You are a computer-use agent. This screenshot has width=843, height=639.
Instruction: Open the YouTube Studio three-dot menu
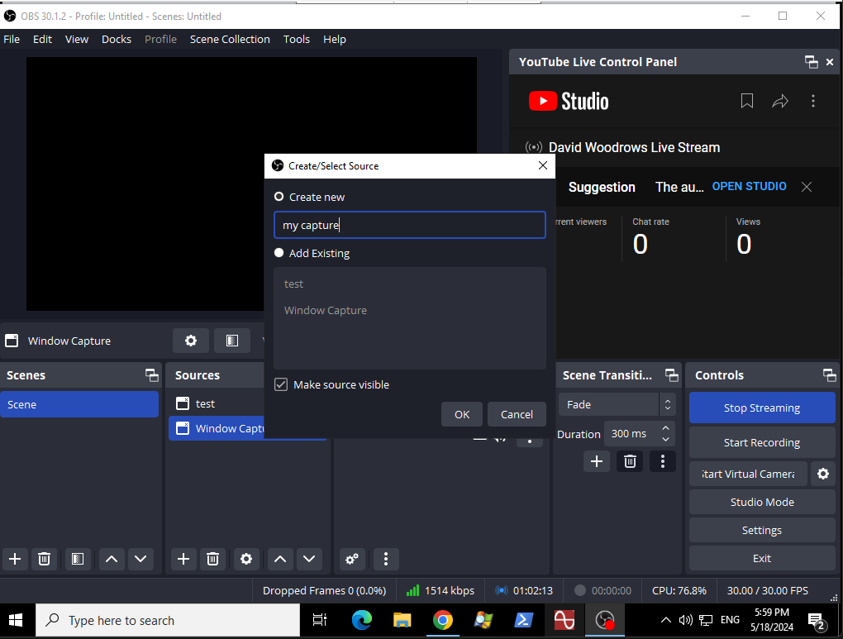click(x=812, y=101)
